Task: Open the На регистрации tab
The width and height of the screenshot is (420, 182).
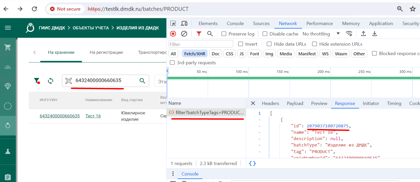Action: point(106,52)
